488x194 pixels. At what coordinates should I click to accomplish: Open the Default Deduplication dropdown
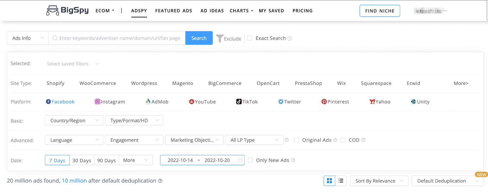point(448,181)
